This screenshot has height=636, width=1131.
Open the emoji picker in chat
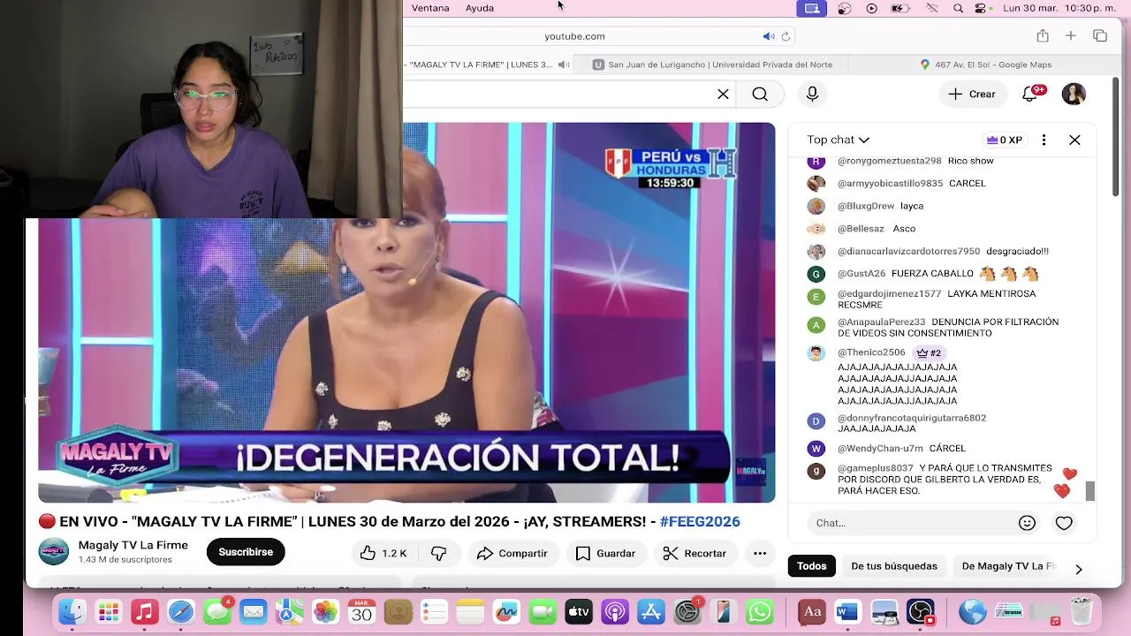click(x=1027, y=523)
